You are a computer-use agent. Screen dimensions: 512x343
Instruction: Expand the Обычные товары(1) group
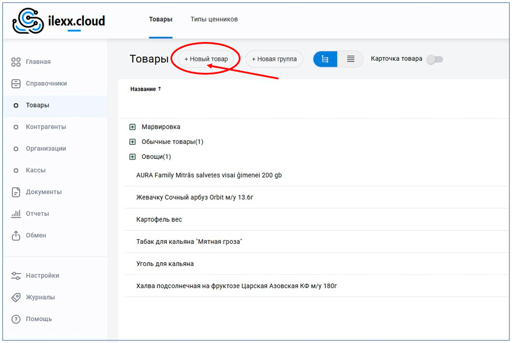click(133, 142)
